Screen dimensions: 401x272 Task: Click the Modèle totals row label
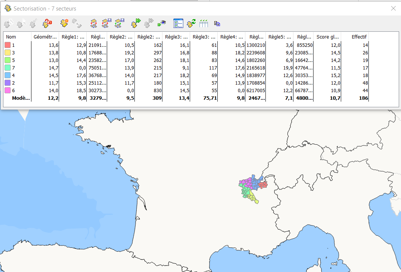pos(21,98)
